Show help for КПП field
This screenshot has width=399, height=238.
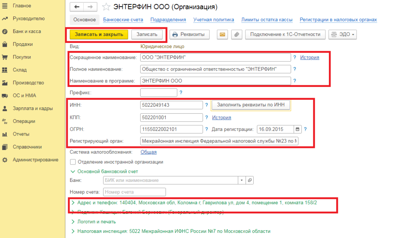pyautogui.click(x=207, y=118)
